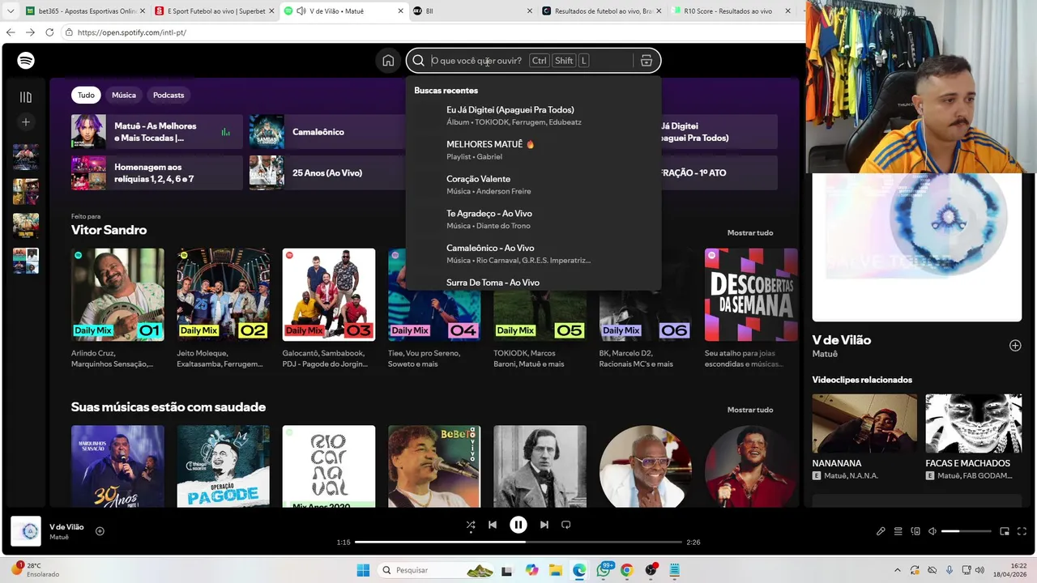The width and height of the screenshot is (1037, 583).
Task: Enter full screen player mode
Action: tap(1023, 531)
